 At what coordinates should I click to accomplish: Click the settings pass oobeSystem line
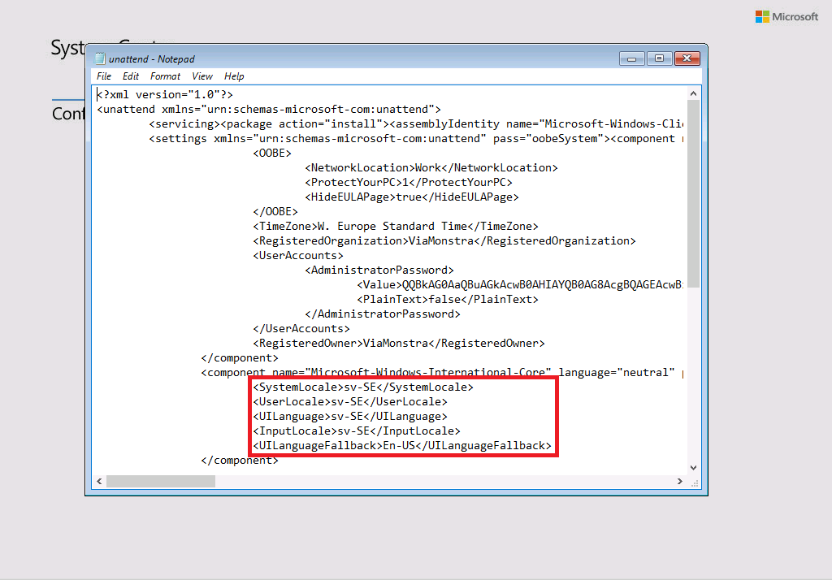pyautogui.click(x=416, y=138)
